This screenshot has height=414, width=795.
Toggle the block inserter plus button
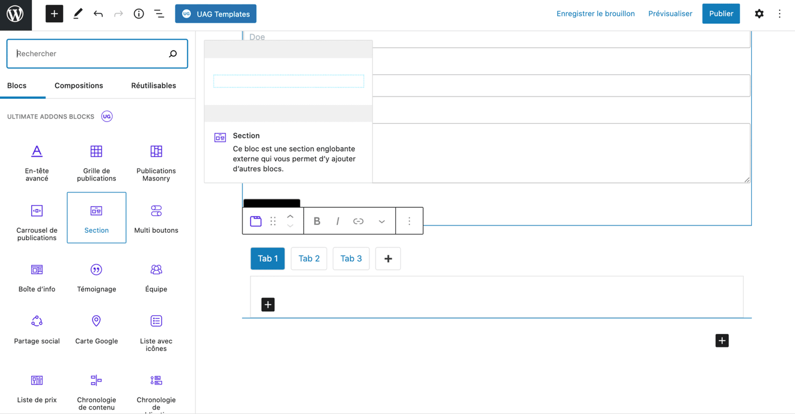coord(55,14)
